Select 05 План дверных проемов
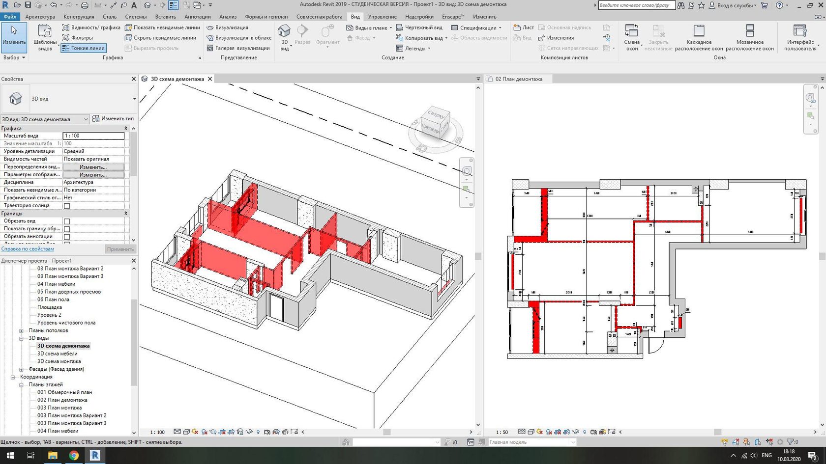 pos(69,292)
